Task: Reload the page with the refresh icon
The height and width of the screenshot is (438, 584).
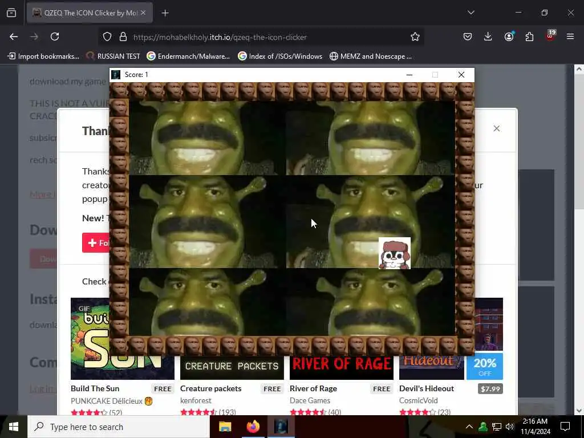Action: [55, 36]
